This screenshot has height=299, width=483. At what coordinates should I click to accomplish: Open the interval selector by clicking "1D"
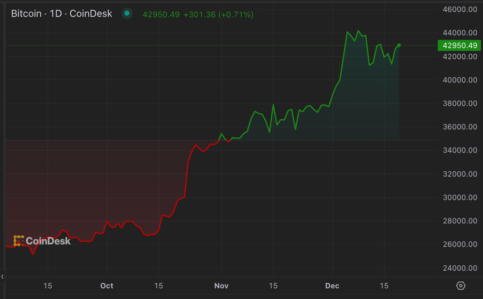coord(56,14)
